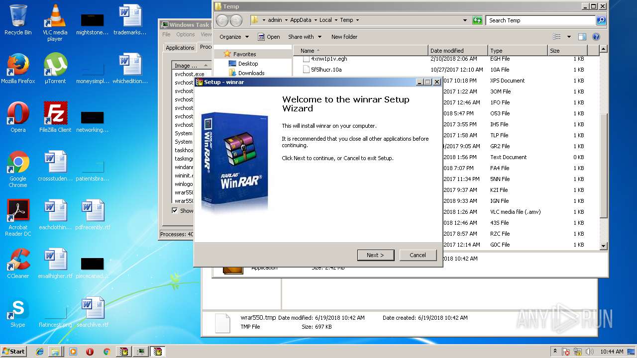Select Local in the address breadcrumb
637x358 pixels.
click(325, 20)
